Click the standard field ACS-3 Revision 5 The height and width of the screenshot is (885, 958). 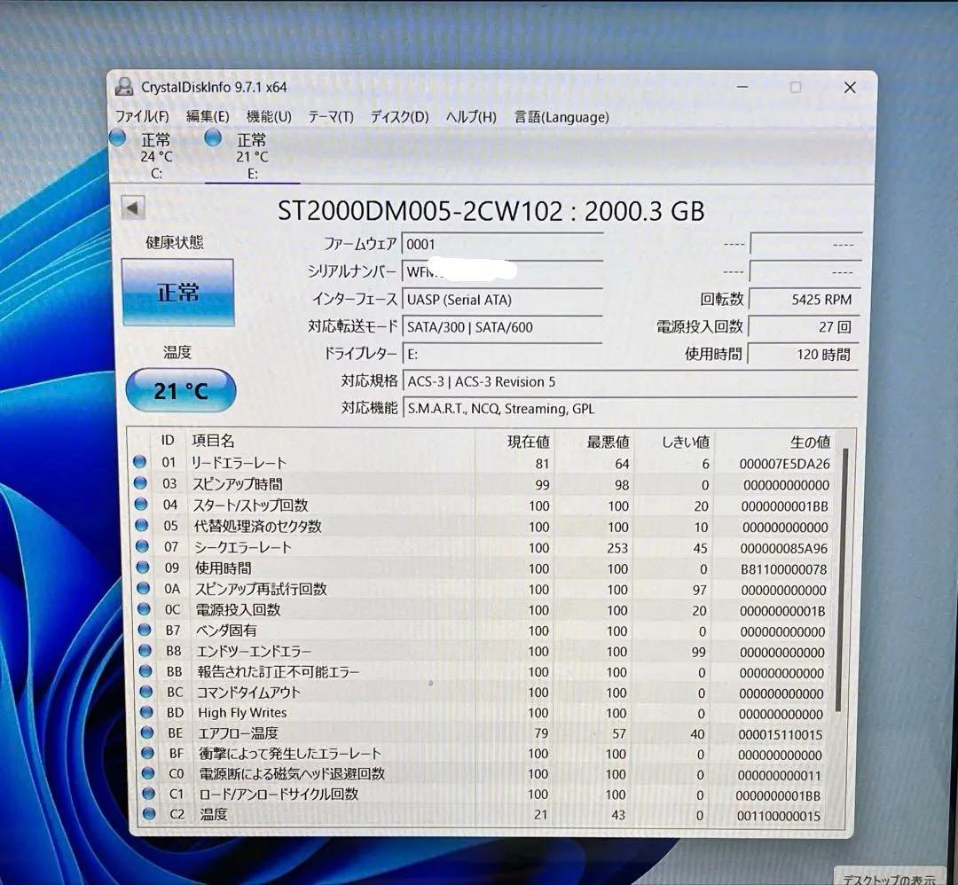pos(631,381)
